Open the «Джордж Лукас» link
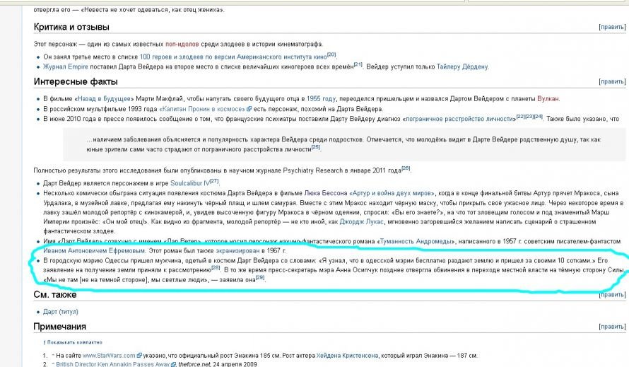 pos(362,221)
